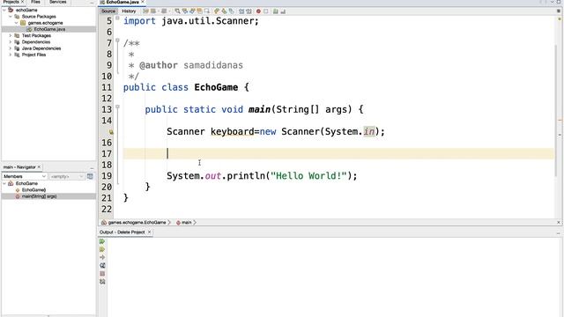564x317 pixels.
Task: Click the Next Bookmark icon in editor toolbar
Action: (224, 11)
